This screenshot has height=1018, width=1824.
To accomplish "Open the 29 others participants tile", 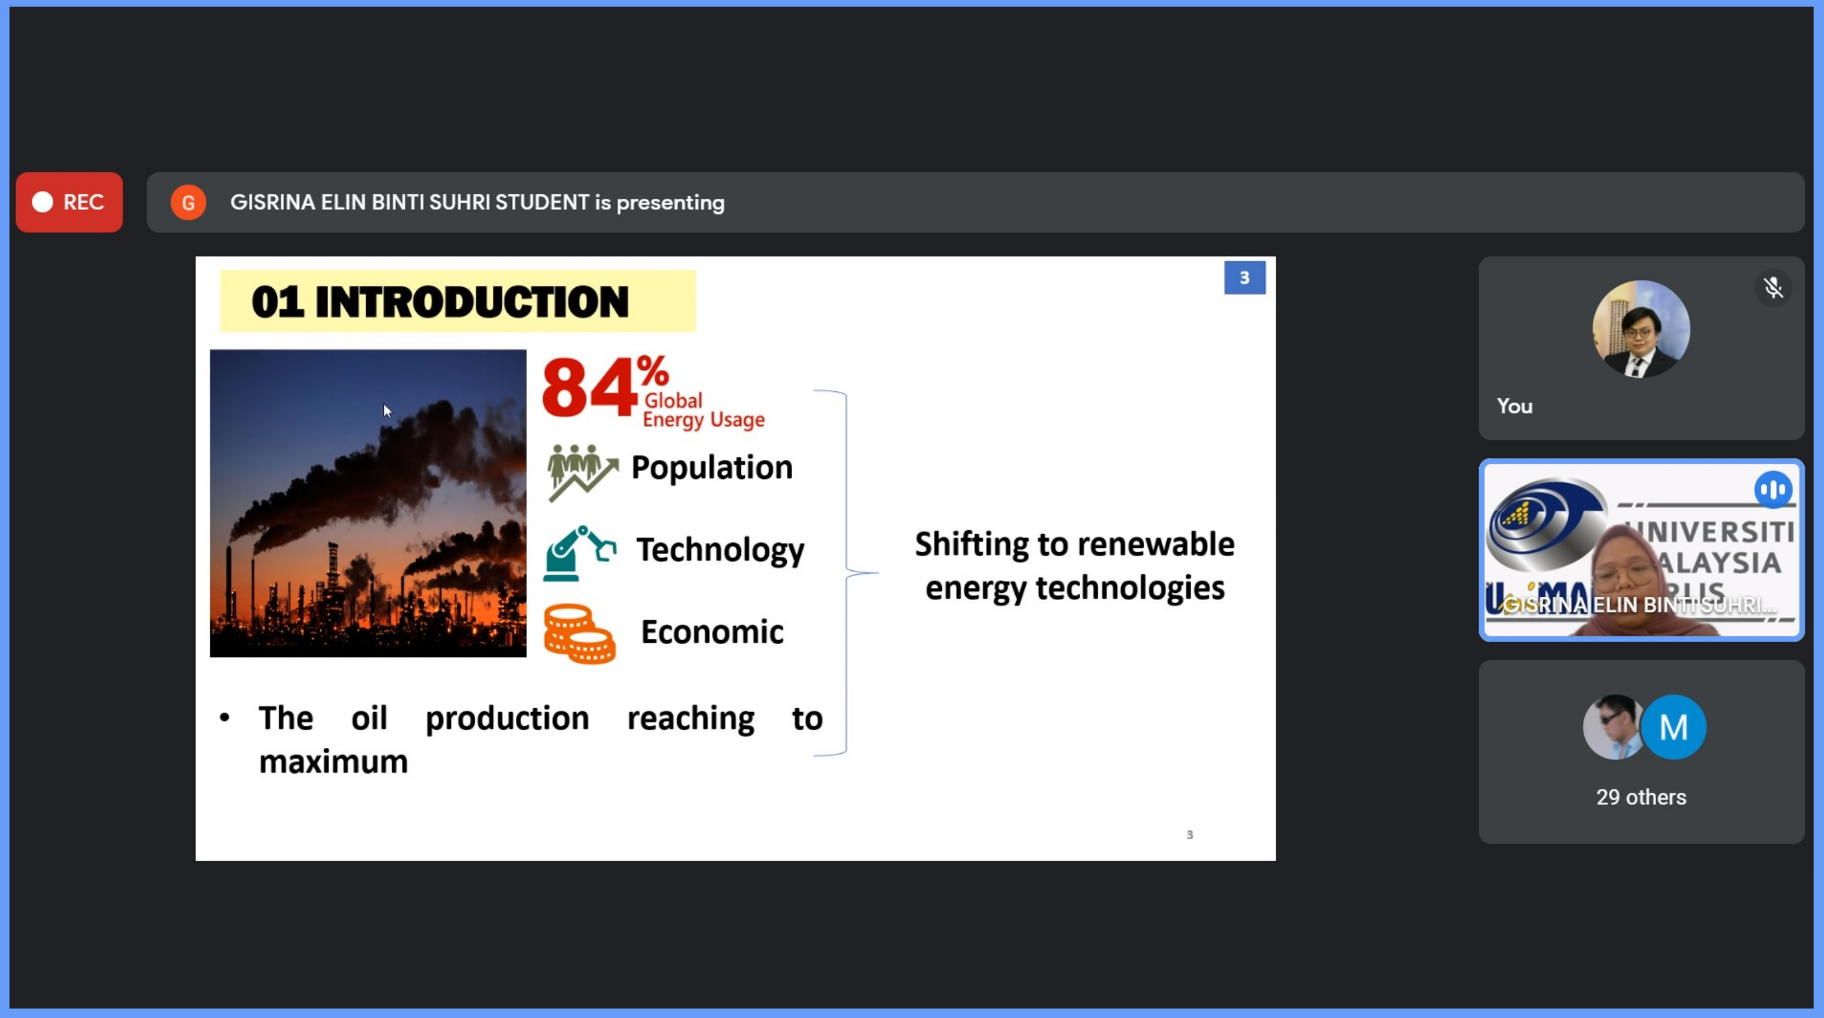I will (1641, 797).
